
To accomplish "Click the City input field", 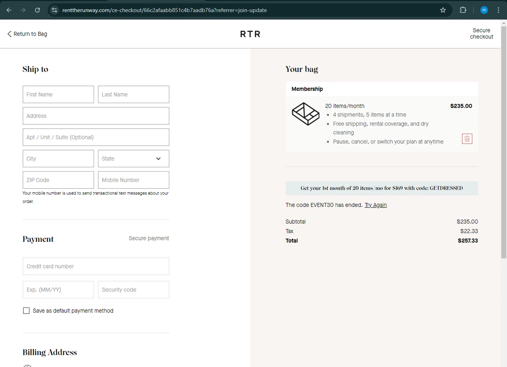I will pyautogui.click(x=58, y=158).
